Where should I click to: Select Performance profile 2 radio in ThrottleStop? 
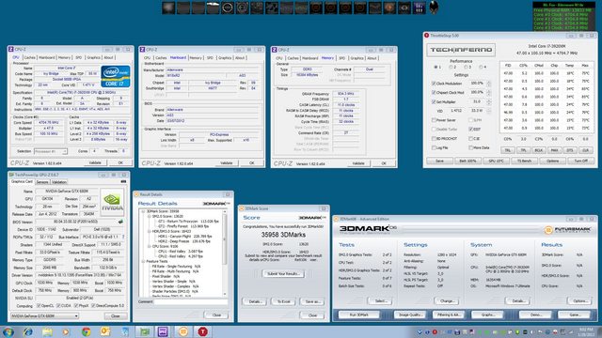pyautogui.click(x=451, y=67)
